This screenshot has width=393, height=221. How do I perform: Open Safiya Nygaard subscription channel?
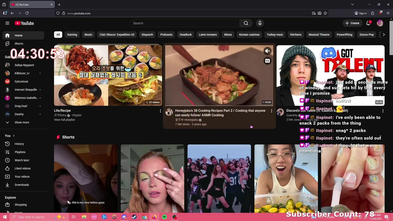[23, 65]
